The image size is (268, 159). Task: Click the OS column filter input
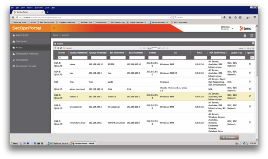(174, 58)
